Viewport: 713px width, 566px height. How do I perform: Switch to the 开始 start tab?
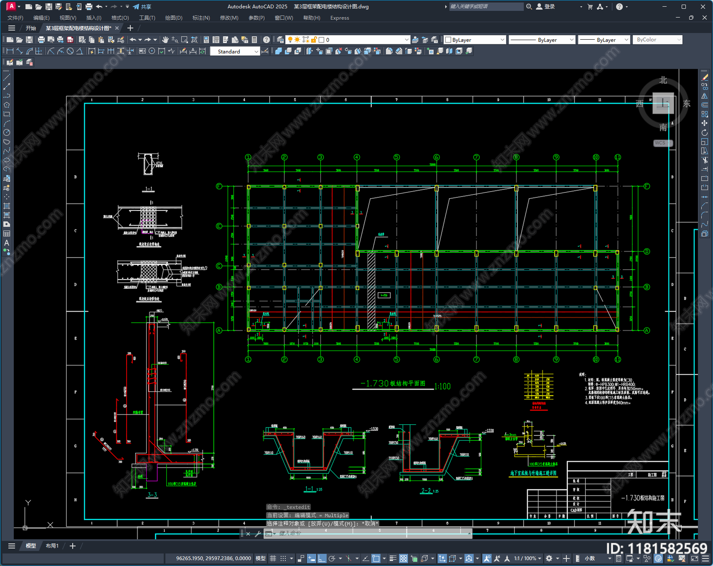[x=31, y=28]
